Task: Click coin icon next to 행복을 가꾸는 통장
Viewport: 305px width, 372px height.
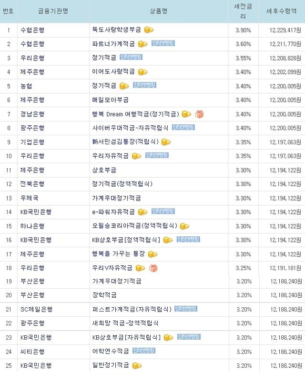Action: tap(152, 254)
